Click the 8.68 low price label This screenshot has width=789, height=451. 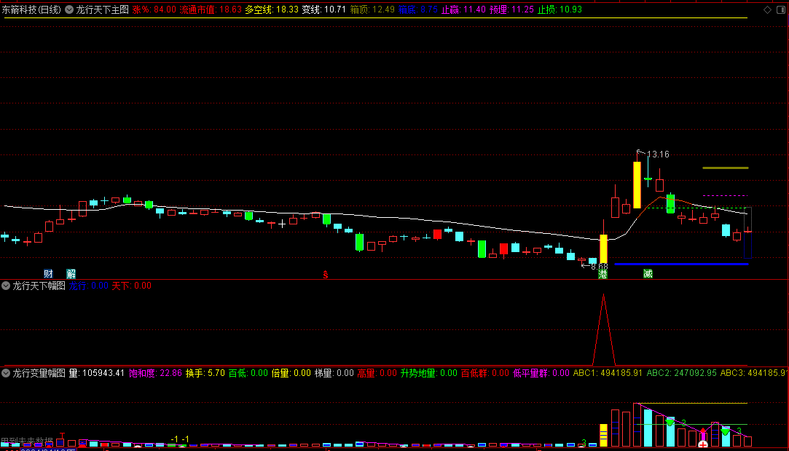pyautogui.click(x=599, y=266)
